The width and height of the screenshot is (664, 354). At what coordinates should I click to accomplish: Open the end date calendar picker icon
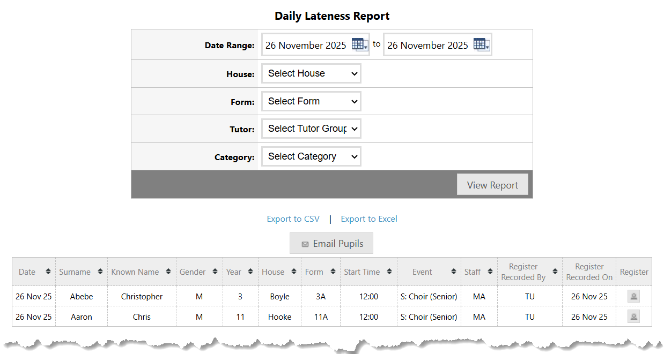pyautogui.click(x=482, y=44)
